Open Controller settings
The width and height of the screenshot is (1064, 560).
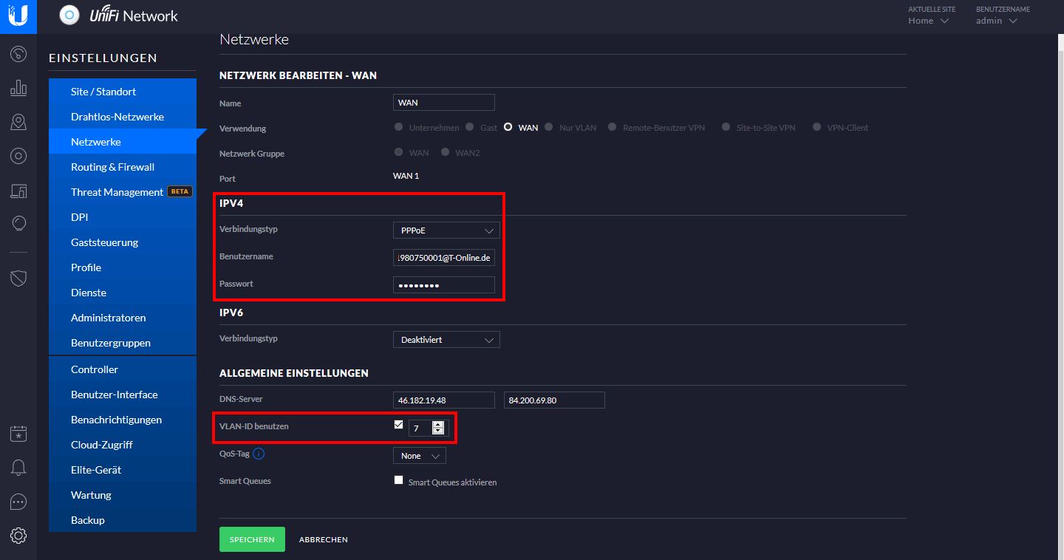pos(123,369)
